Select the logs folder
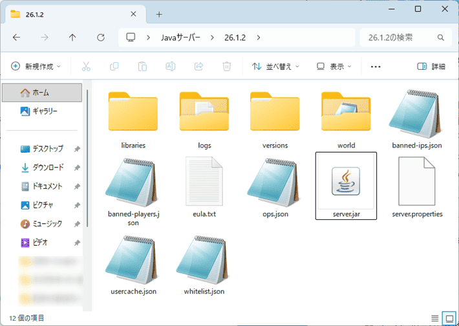This screenshot has width=459, height=326. point(204,120)
